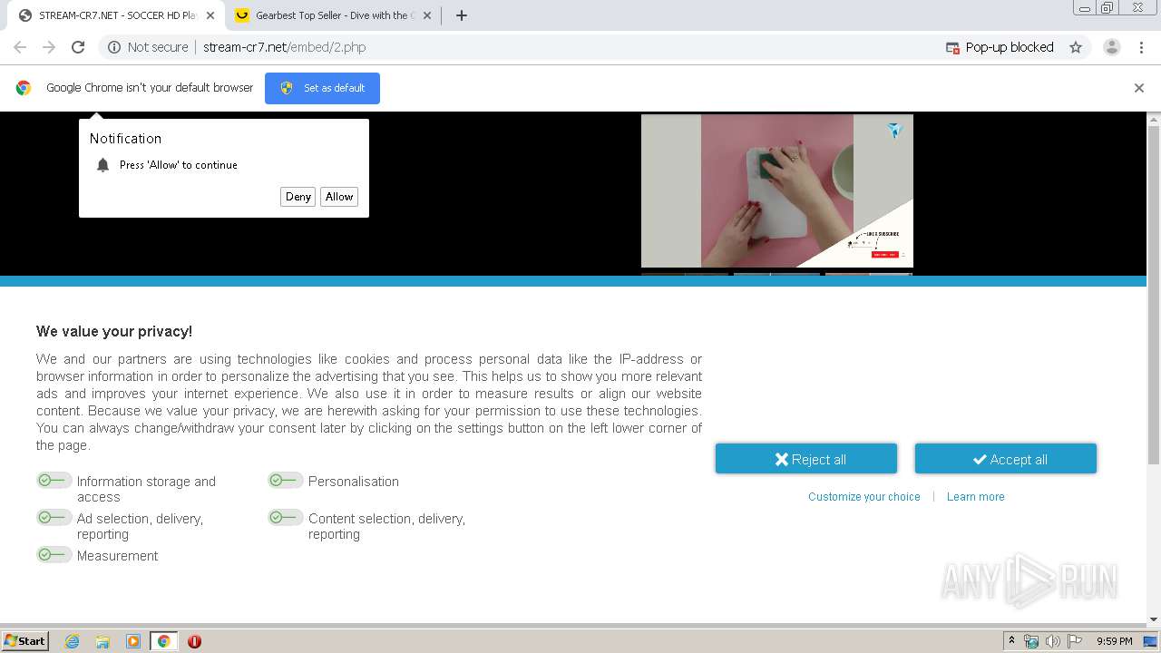Open the Pop-up blocked indicator
The width and height of the screenshot is (1161, 653).
(x=1000, y=47)
